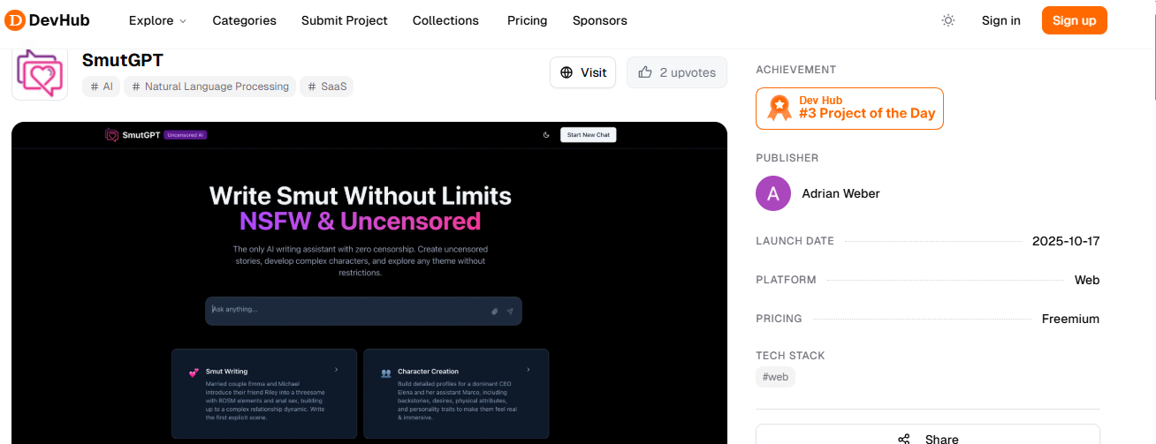Select the AI tag
This screenshot has width=1156, height=444.
click(x=101, y=87)
